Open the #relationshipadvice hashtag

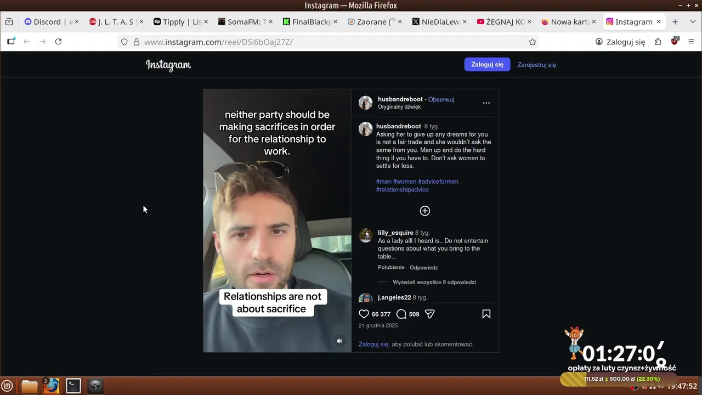click(403, 190)
